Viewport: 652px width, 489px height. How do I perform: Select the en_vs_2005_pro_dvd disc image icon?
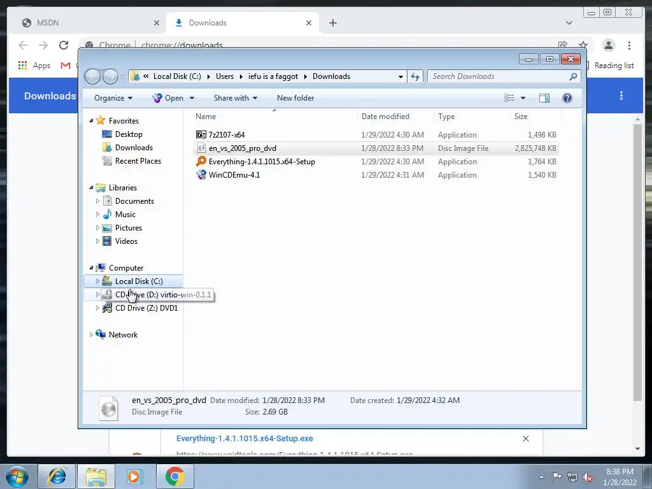click(201, 148)
